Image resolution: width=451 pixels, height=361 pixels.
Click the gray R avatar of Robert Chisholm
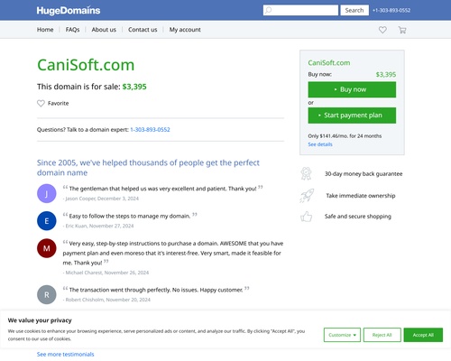point(47,294)
